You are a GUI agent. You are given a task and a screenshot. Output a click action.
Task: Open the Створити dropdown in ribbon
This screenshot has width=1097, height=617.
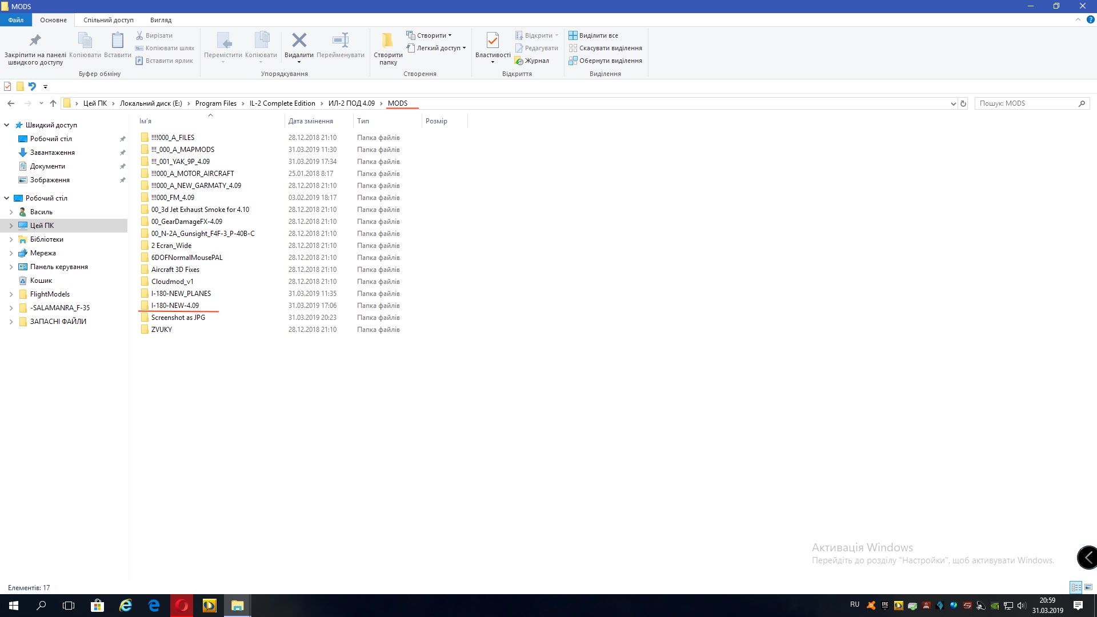pyautogui.click(x=431, y=35)
